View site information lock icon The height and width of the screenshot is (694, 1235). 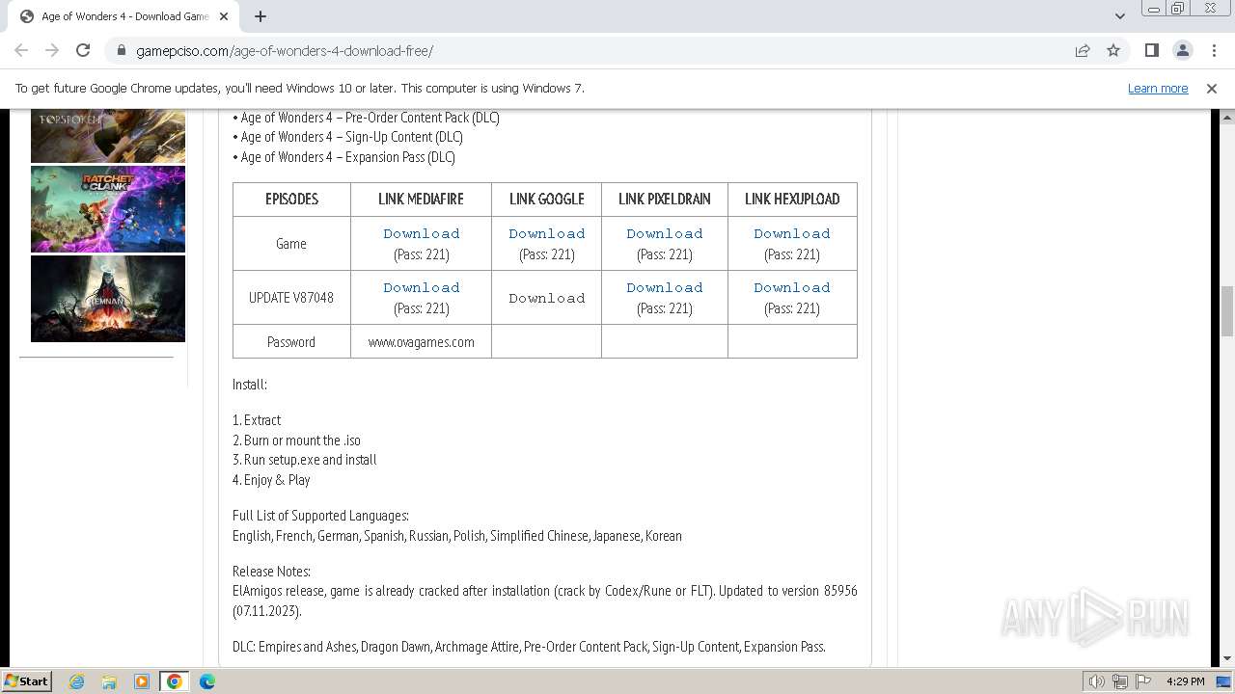pos(121,50)
